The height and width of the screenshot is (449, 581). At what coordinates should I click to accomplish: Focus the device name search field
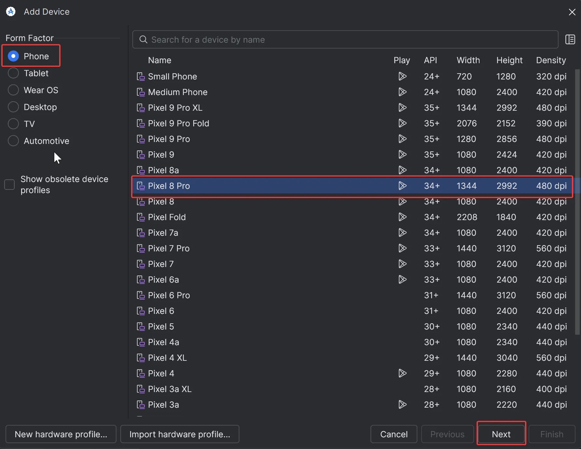tap(345, 40)
